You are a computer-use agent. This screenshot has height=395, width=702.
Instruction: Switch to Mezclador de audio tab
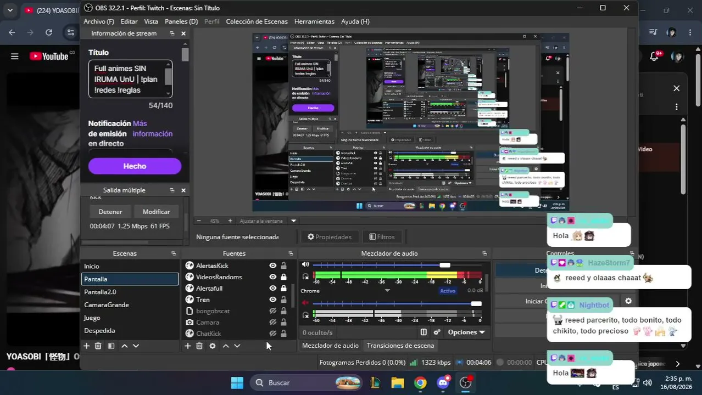point(330,346)
